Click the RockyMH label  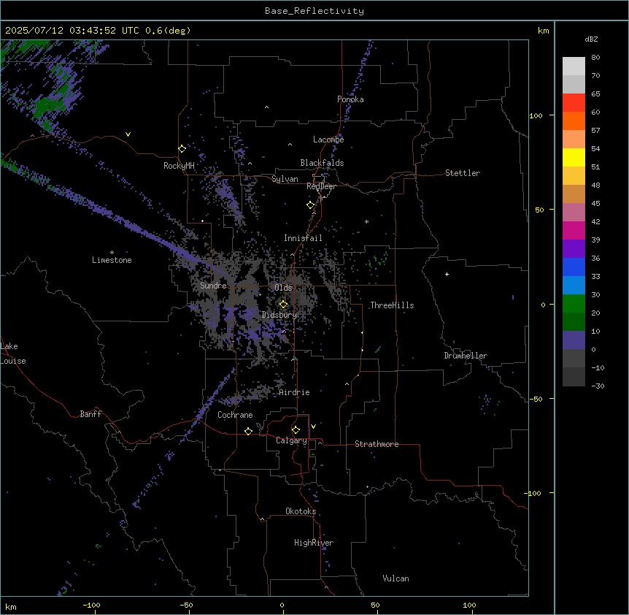coord(179,166)
